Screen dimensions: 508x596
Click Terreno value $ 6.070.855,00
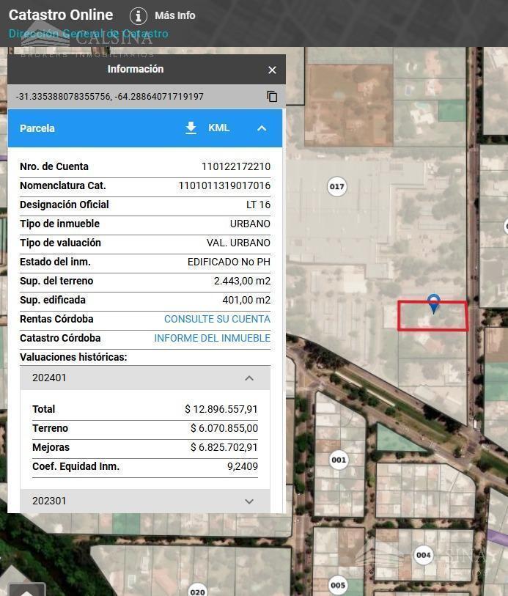(x=224, y=428)
